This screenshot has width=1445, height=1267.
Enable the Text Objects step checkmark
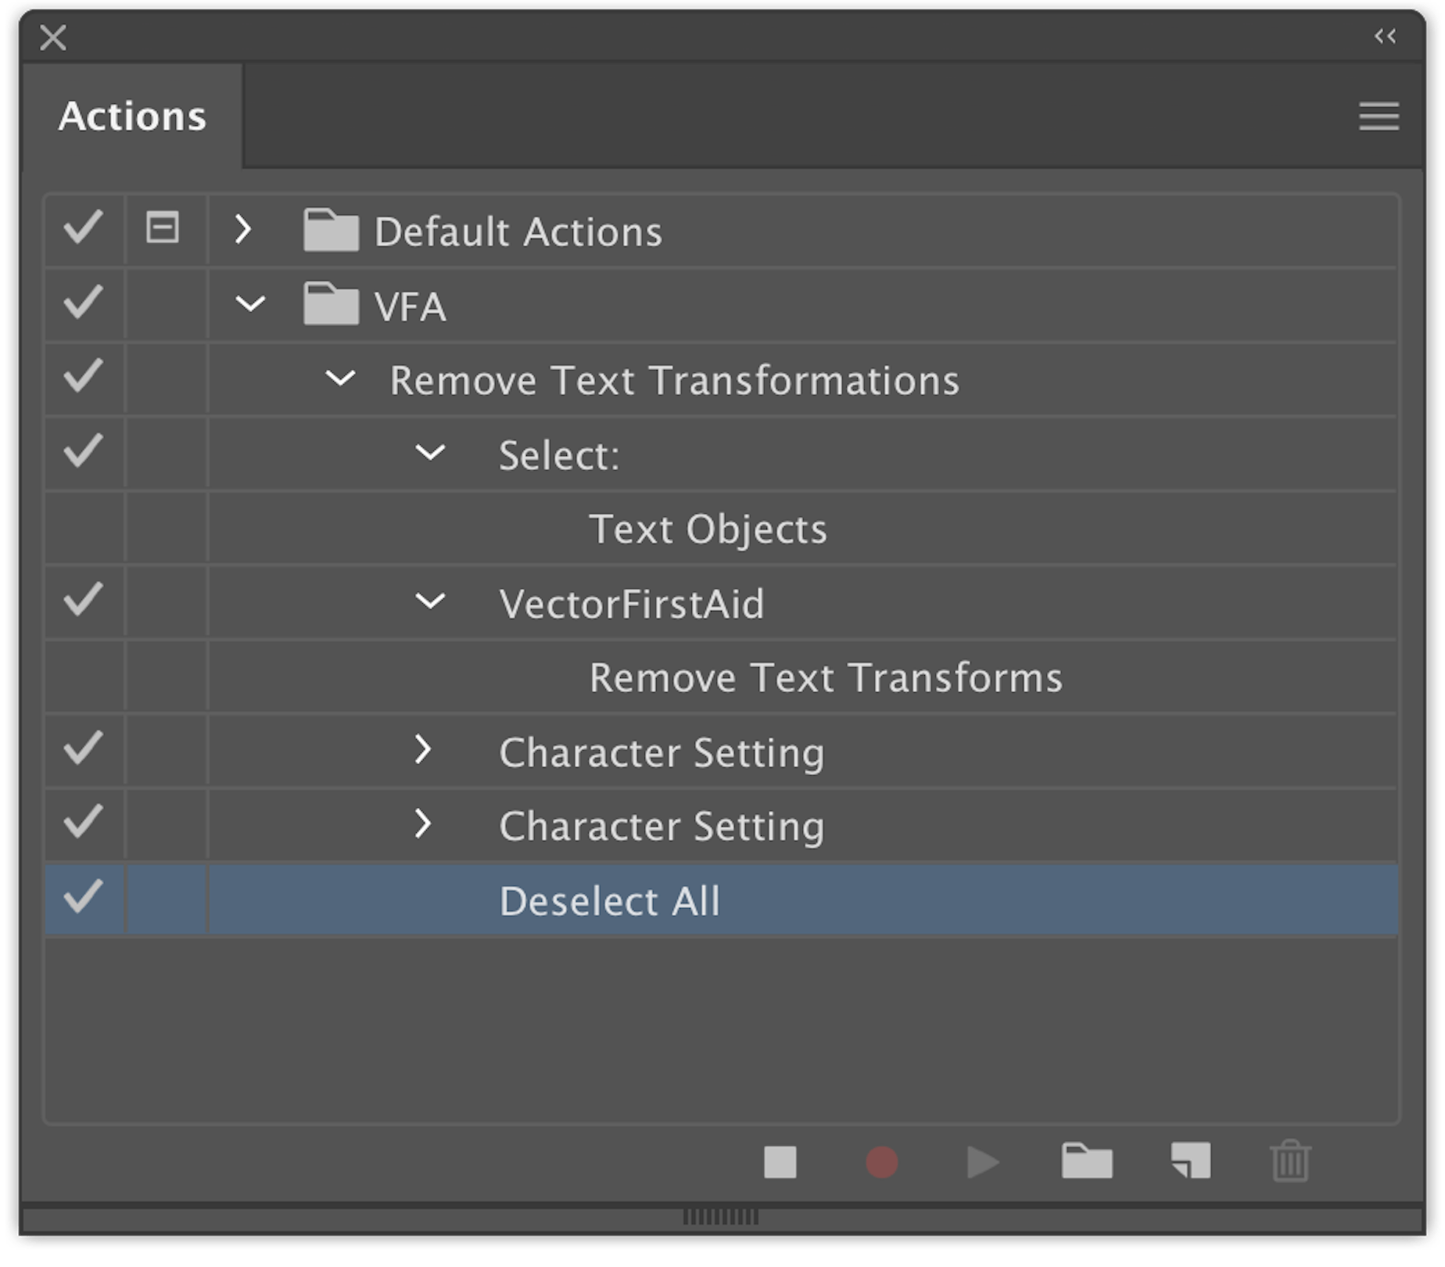(x=83, y=528)
